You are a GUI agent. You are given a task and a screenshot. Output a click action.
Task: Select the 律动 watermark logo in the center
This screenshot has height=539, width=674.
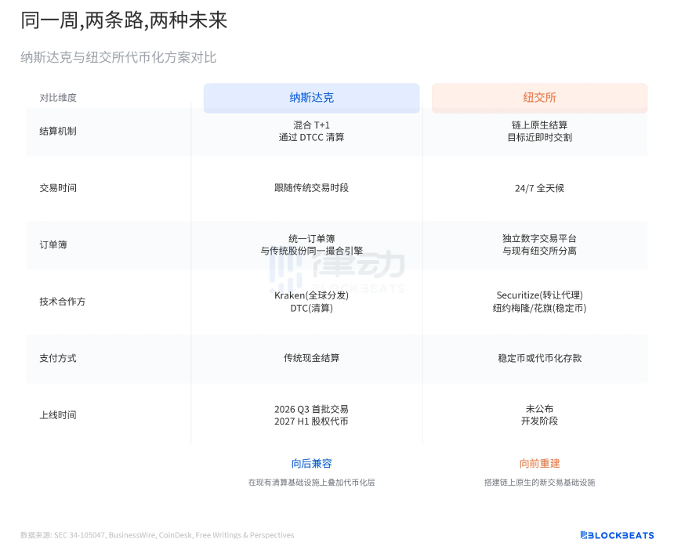tap(337, 274)
